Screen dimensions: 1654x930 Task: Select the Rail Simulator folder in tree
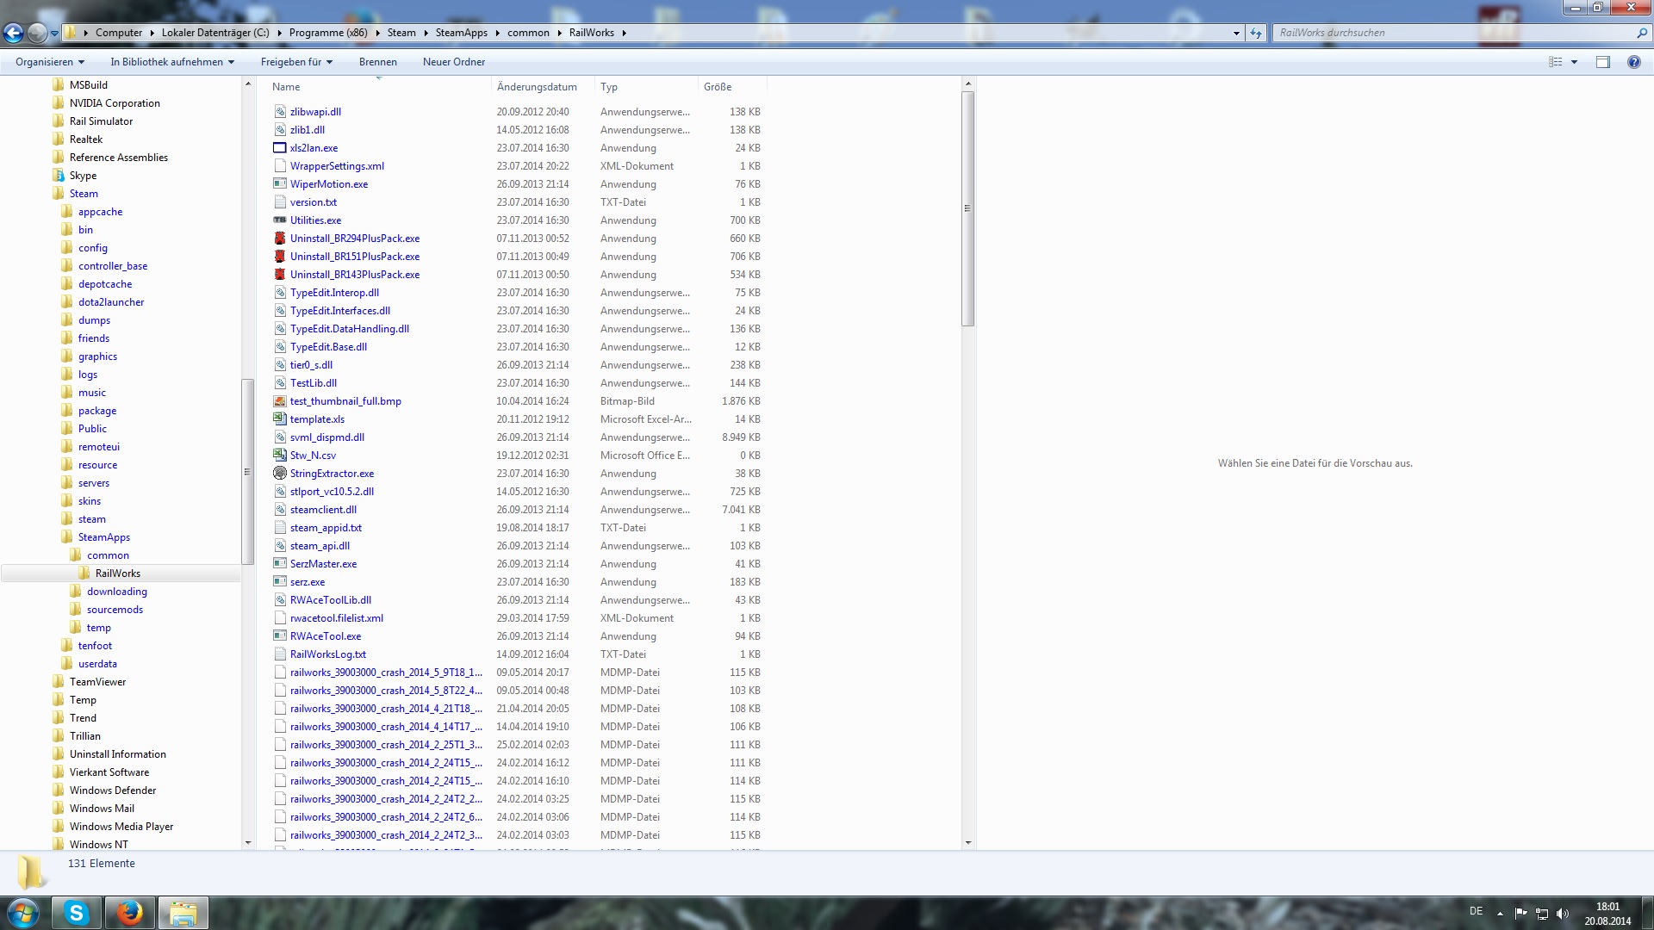click(x=101, y=121)
